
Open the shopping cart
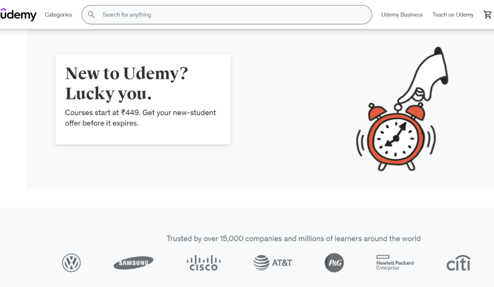click(488, 14)
